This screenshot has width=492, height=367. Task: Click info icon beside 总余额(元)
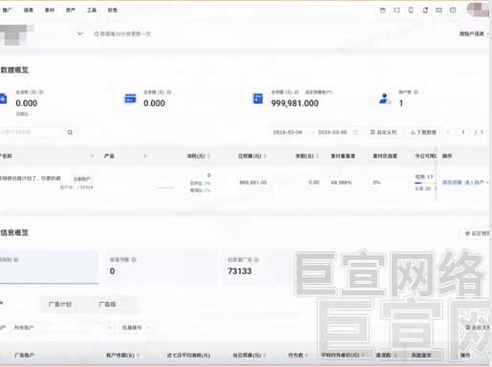(169, 92)
